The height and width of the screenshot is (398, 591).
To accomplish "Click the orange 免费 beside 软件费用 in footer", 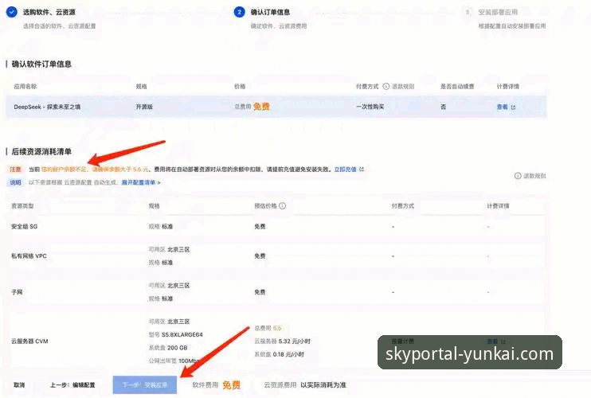I will (x=232, y=384).
